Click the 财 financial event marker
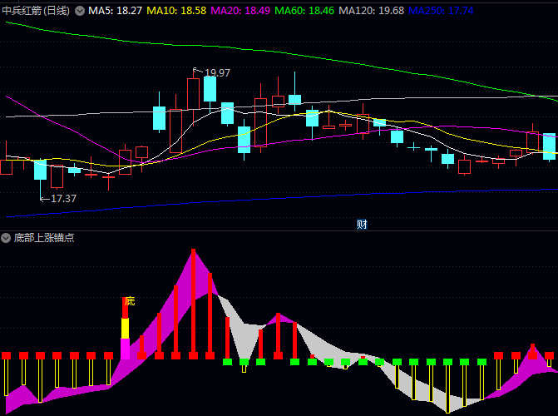 362,224
